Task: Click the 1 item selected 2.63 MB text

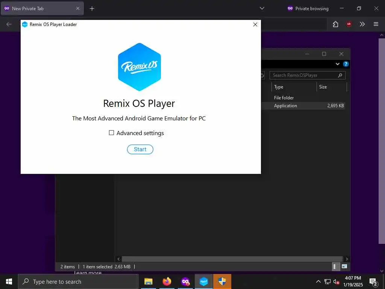Action: coord(106,267)
